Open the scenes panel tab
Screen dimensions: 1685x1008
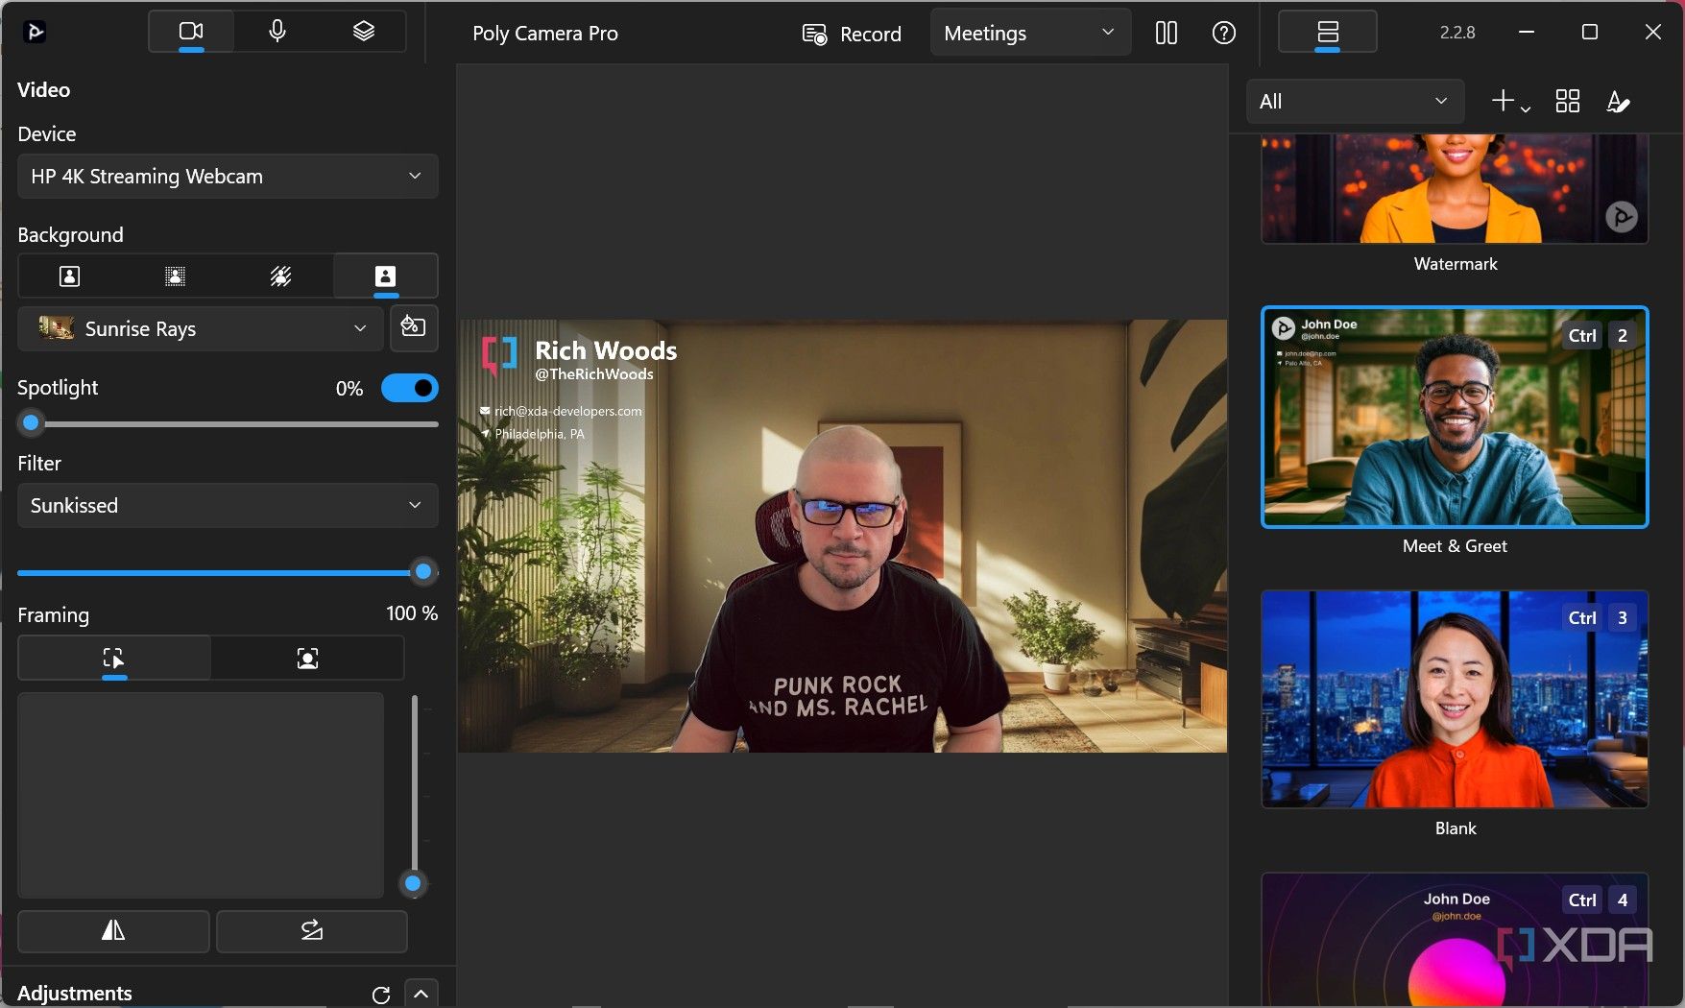point(1328,32)
